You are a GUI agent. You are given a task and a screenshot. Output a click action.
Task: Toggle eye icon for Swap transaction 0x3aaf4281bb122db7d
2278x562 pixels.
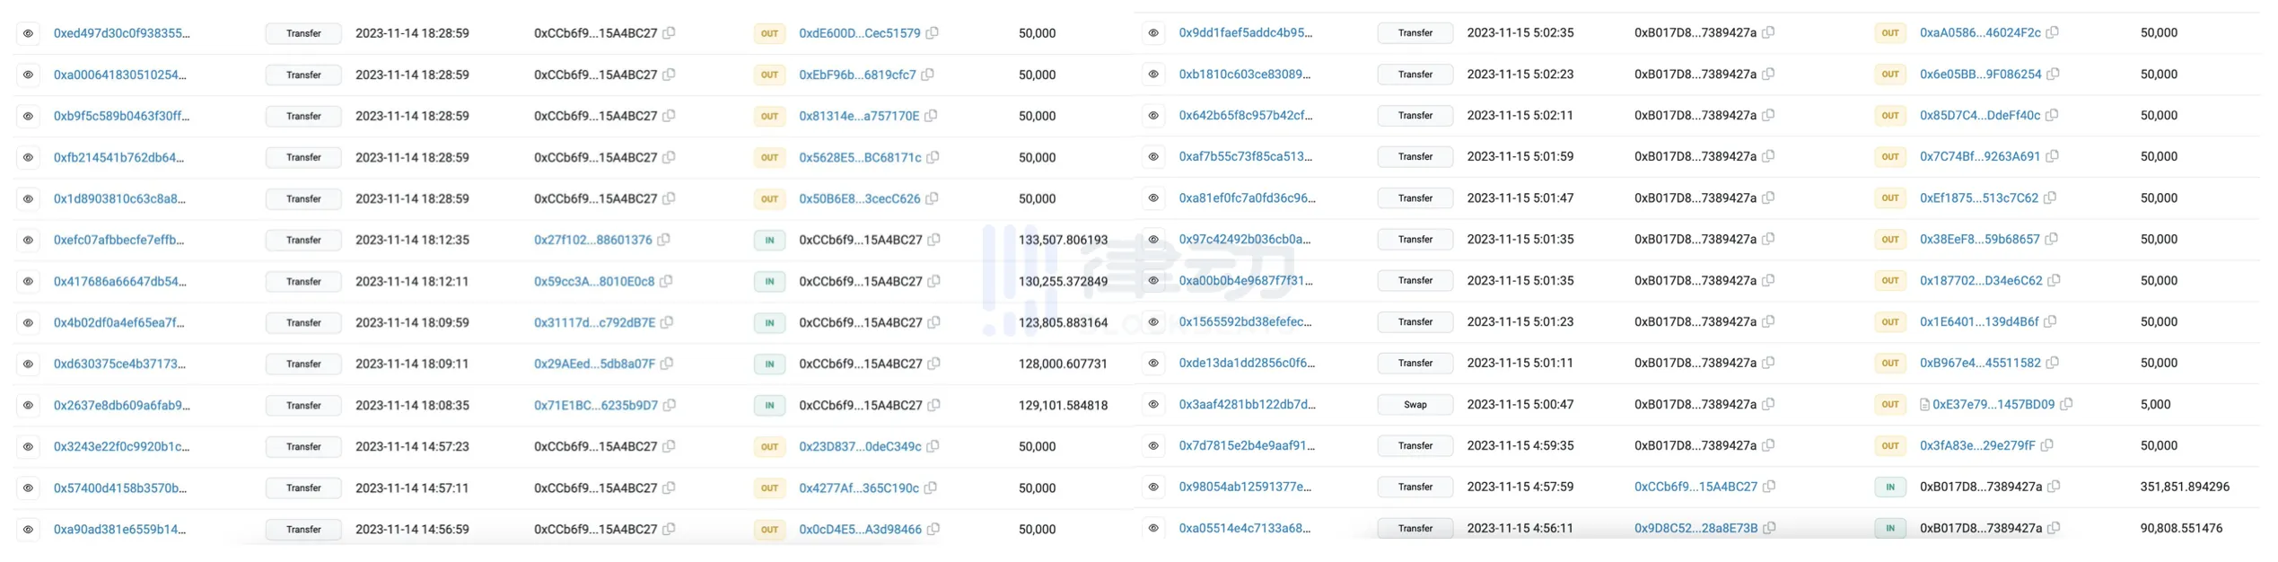1153,404
